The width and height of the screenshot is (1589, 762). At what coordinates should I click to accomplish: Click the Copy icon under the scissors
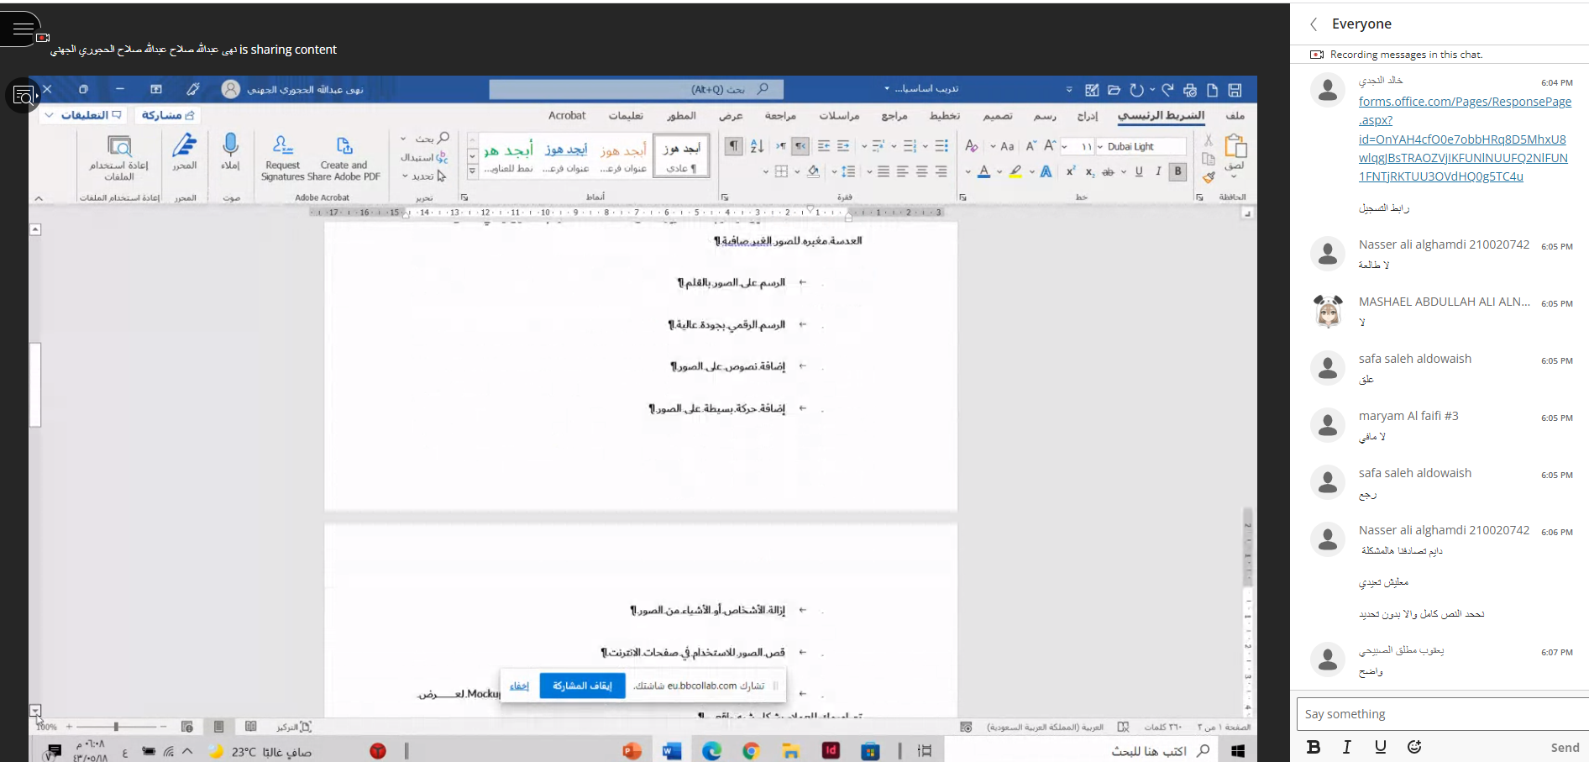click(x=1209, y=159)
